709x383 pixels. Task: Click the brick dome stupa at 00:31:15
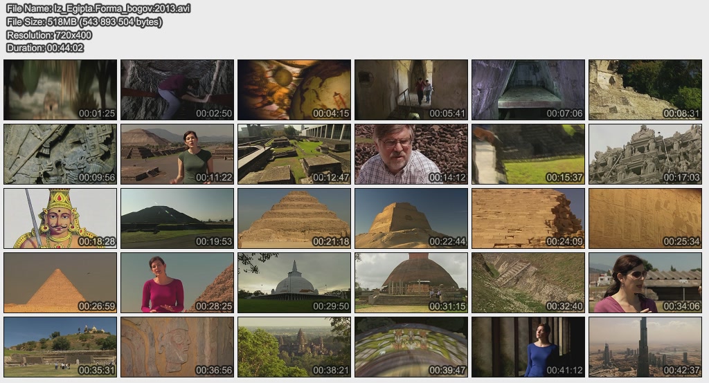(411, 283)
